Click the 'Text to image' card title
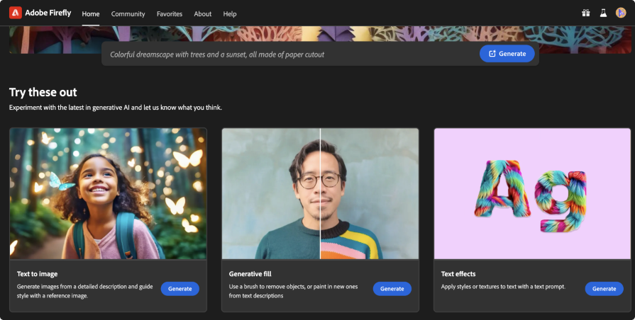Viewport: 635px width, 320px height. tap(37, 273)
